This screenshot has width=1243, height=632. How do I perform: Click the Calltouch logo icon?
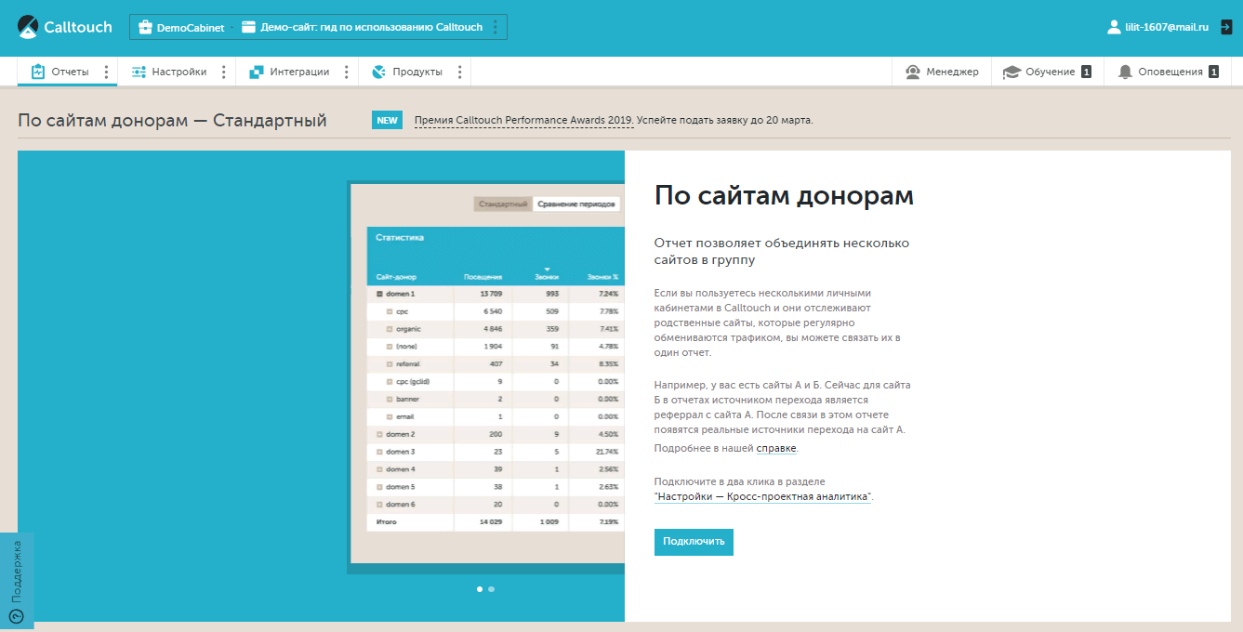[29, 27]
